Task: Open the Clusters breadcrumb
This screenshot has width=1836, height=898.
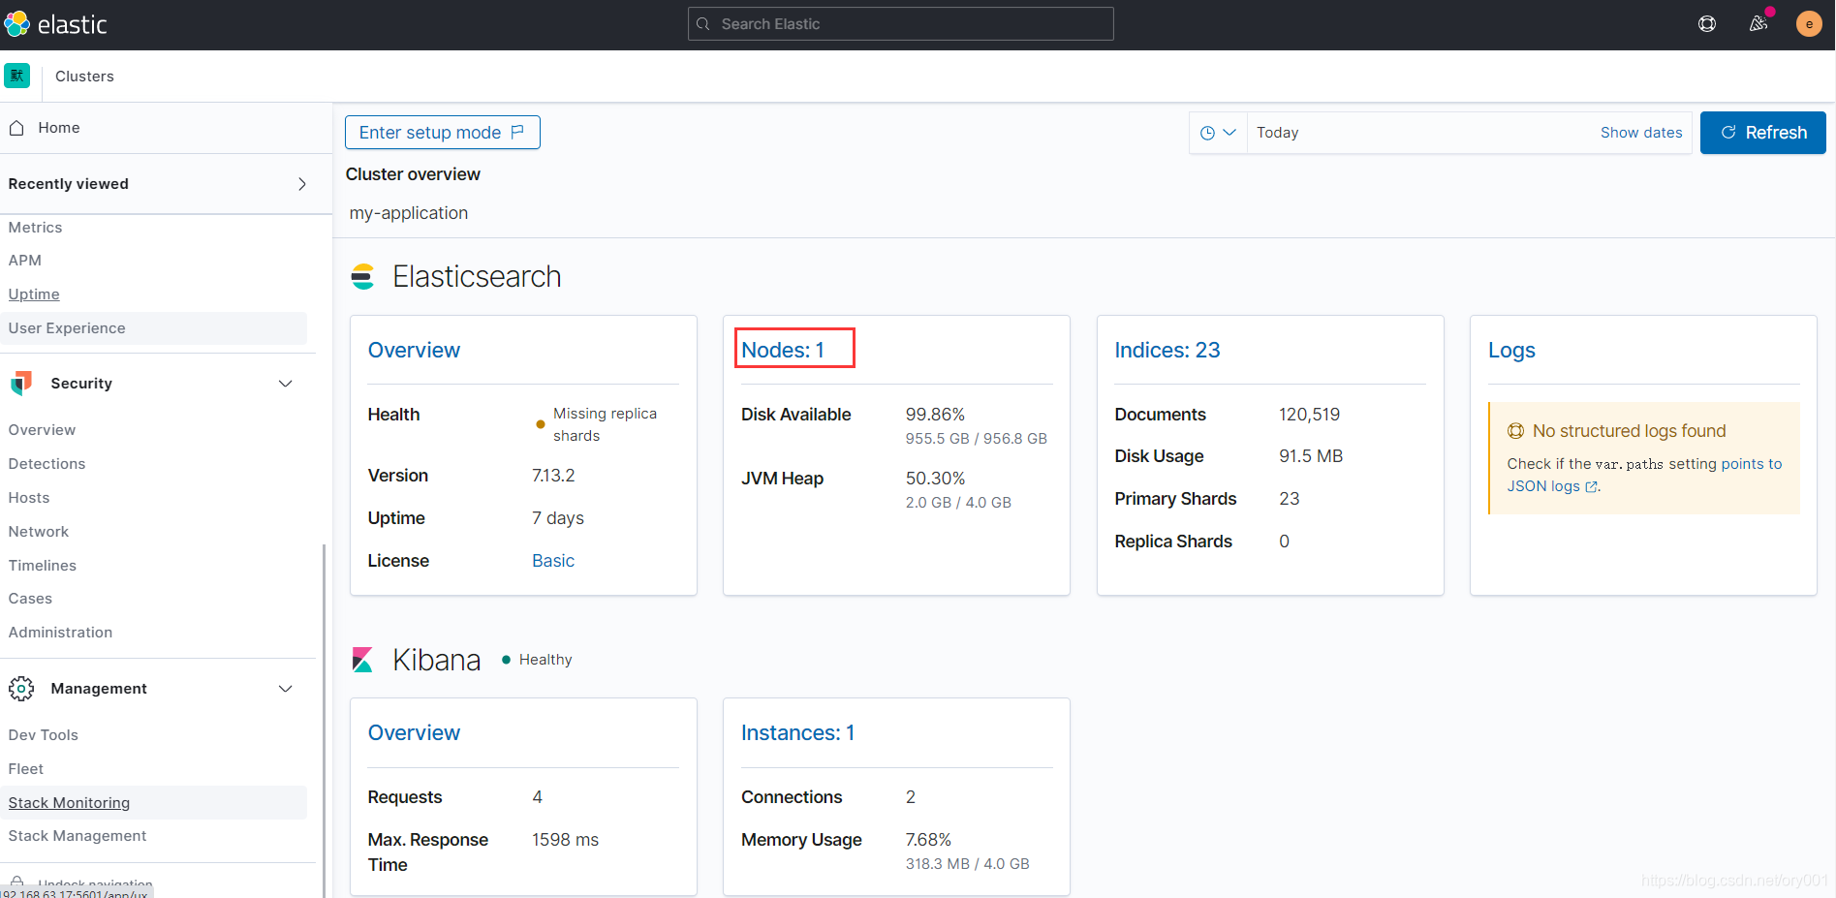Action: click(x=84, y=77)
